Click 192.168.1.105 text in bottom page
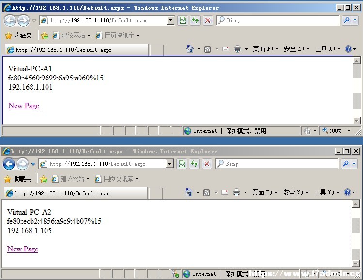This screenshot has width=363, height=280. 30,231
